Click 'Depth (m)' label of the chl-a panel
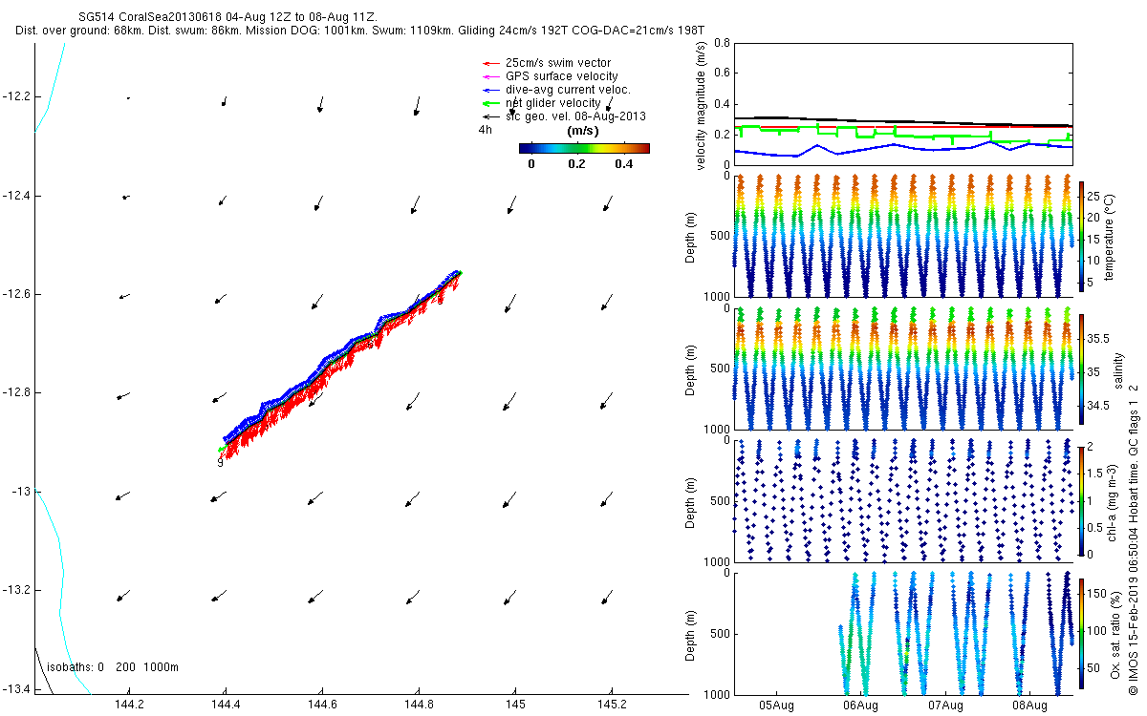 [691, 500]
